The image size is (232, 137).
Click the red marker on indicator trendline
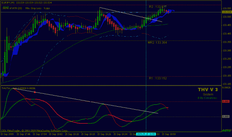pos(35,92)
